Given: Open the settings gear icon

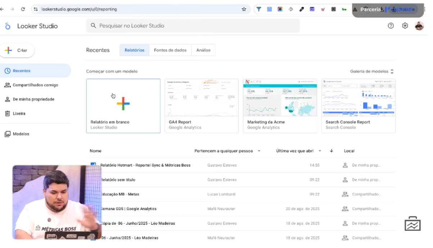Looking at the screenshot, I should tap(405, 26).
